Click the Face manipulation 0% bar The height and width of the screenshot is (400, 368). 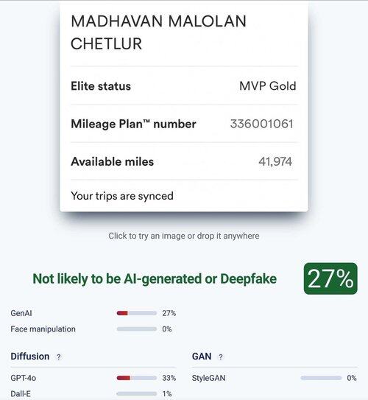pyautogui.click(x=137, y=329)
